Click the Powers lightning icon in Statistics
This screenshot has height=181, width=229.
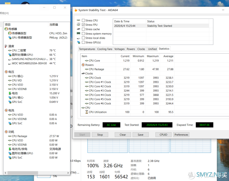pos(83,65)
